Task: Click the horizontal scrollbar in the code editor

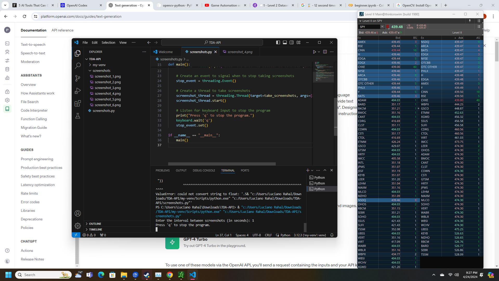Action: click(222, 164)
